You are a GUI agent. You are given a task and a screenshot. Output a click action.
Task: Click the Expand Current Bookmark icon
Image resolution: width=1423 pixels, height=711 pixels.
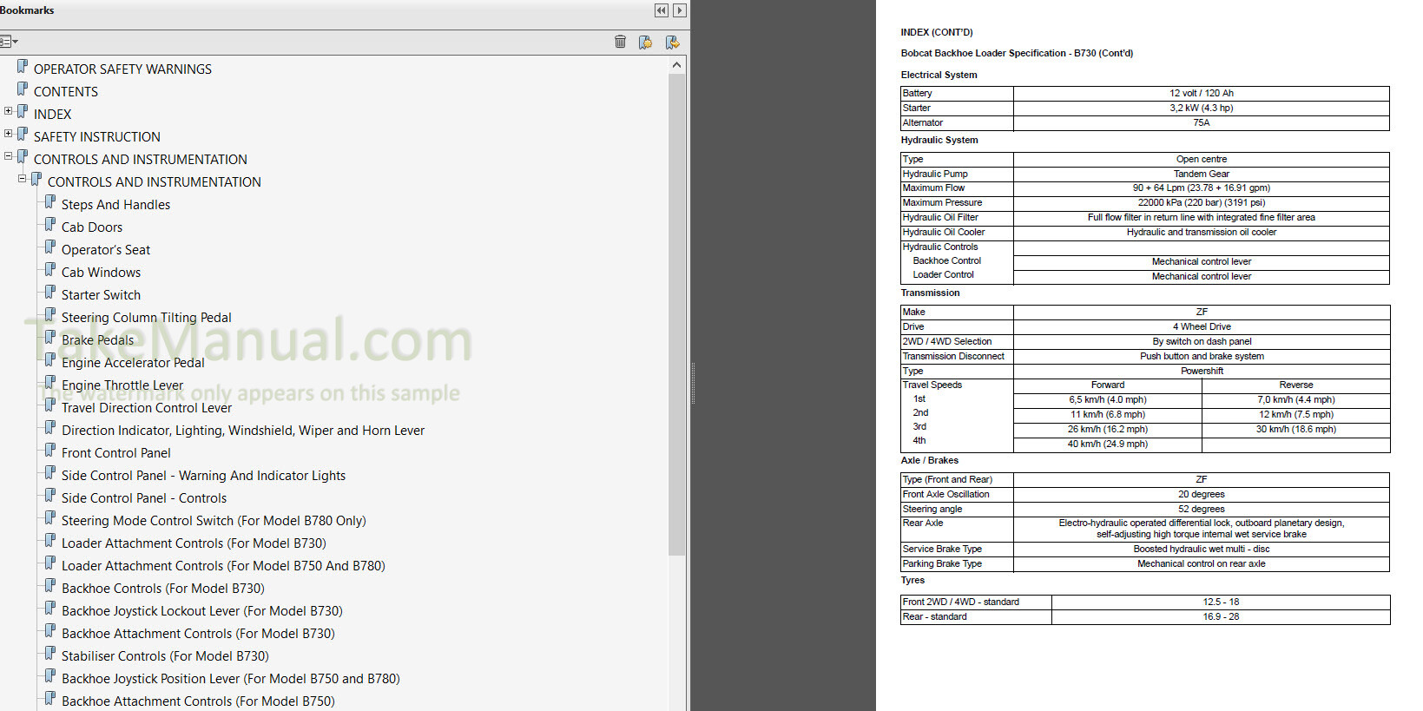672,42
